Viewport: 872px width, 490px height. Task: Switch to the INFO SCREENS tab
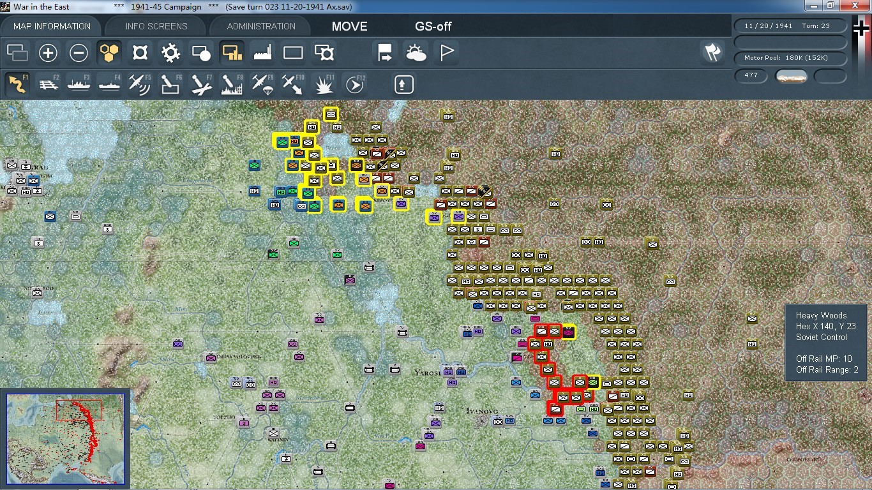coord(156,26)
